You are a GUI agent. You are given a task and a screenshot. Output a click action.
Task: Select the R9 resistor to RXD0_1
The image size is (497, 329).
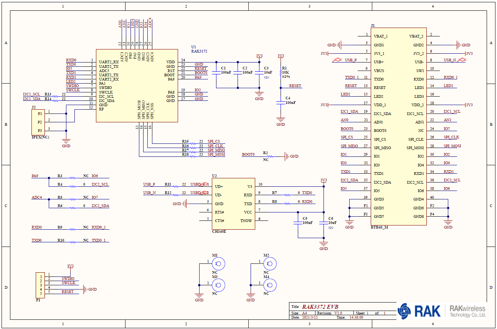[73, 229]
